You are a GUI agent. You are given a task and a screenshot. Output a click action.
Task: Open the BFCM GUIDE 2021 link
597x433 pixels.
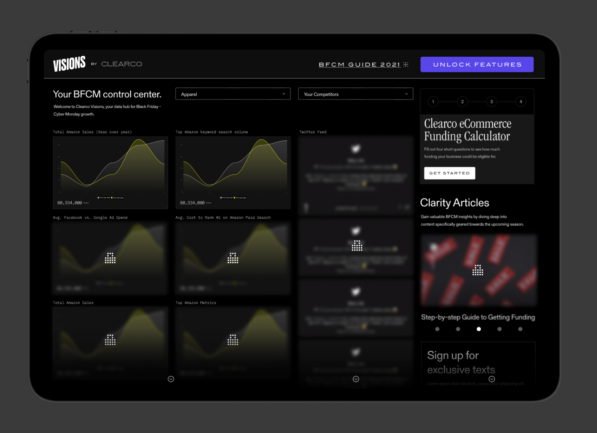tap(359, 65)
